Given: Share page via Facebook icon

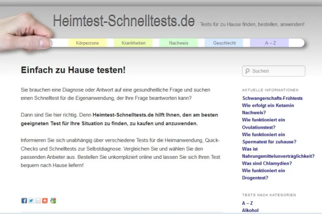Looking at the screenshot, I should coord(24,201).
